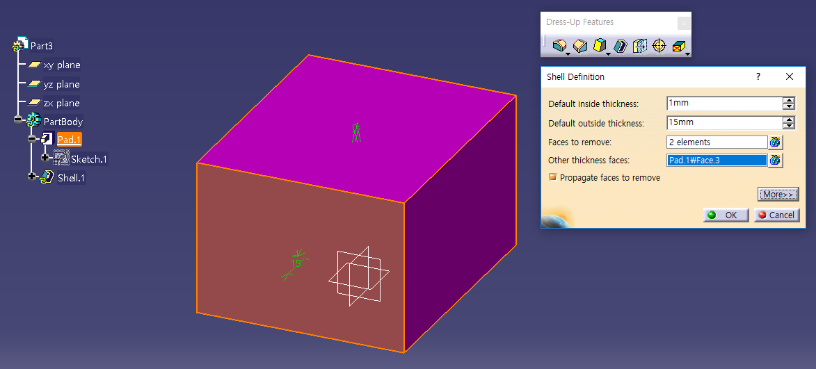The width and height of the screenshot is (816, 369).
Task: Select Shell.1 label in the tree
Action: pyautogui.click(x=71, y=179)
